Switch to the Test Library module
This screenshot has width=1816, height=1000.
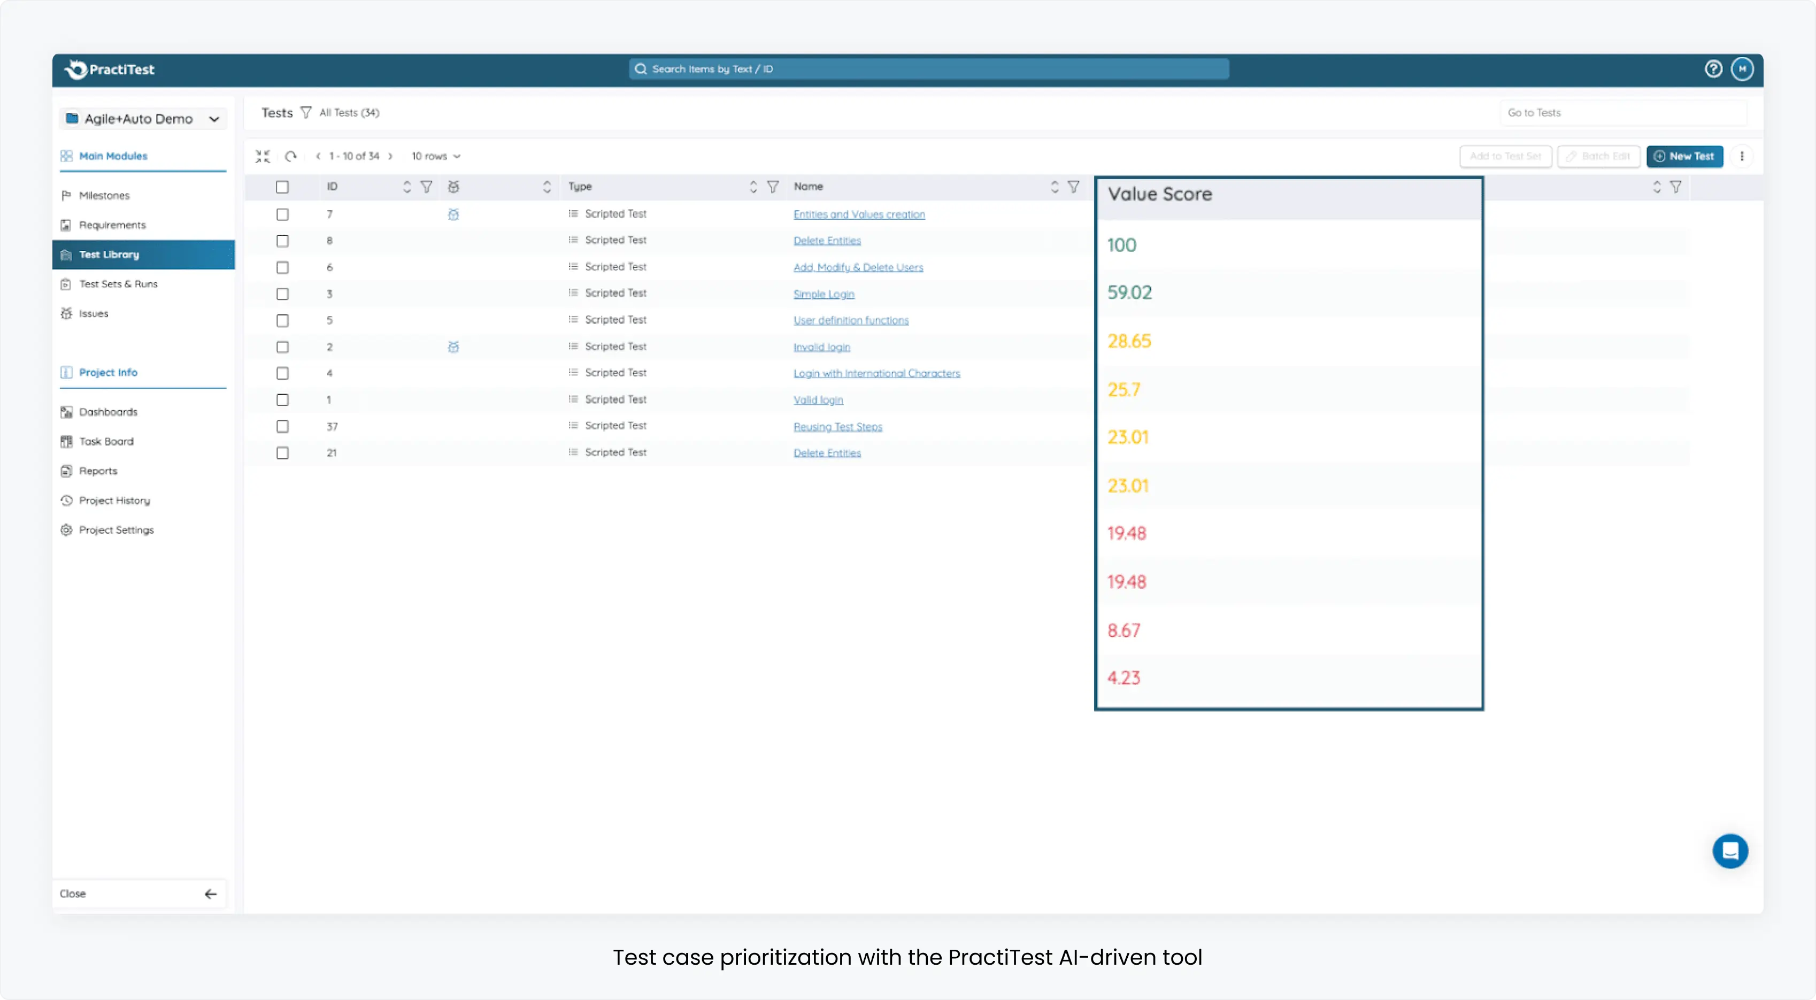point(109,254)
